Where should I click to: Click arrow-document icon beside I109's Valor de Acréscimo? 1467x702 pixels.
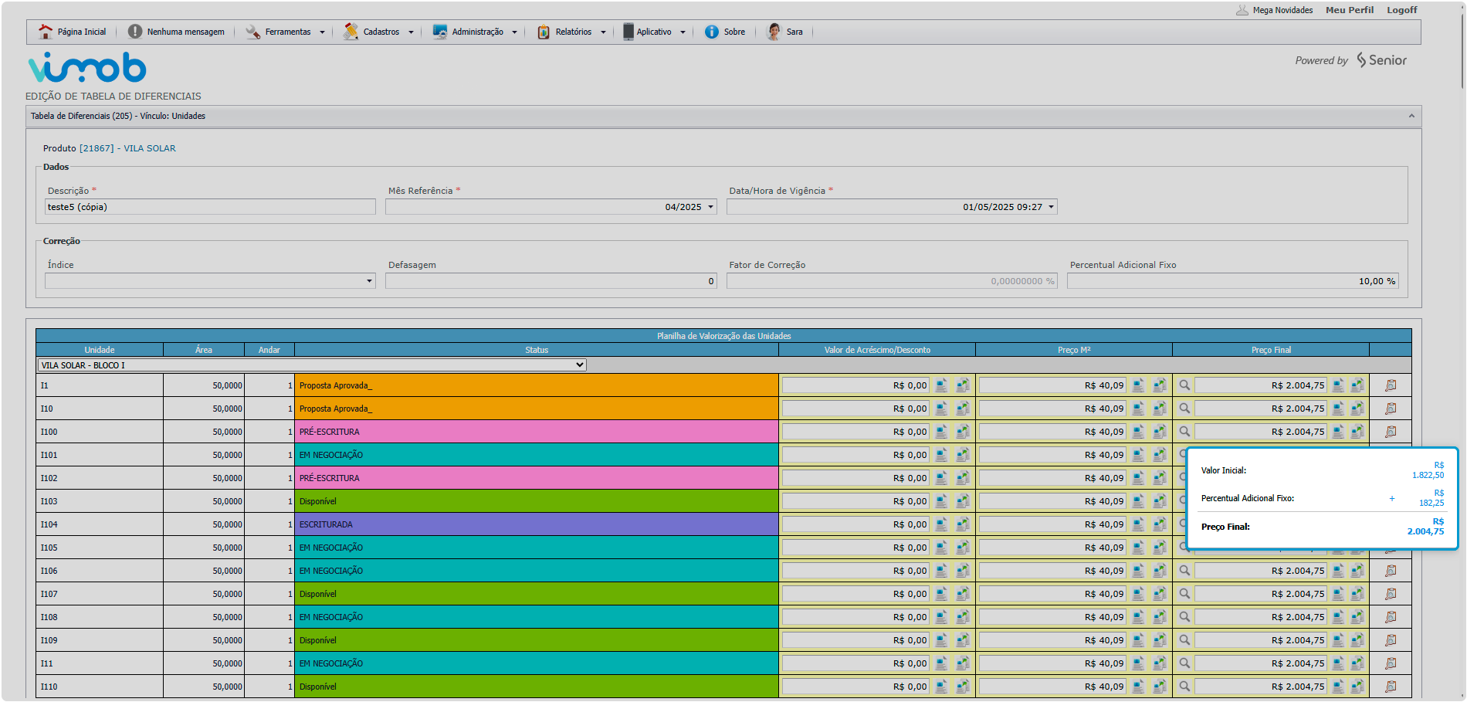pos(963,640)
